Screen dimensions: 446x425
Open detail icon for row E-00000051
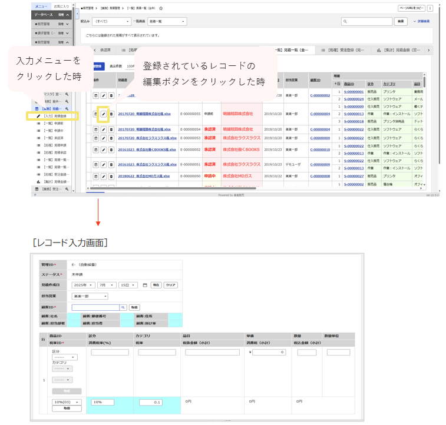96,164
